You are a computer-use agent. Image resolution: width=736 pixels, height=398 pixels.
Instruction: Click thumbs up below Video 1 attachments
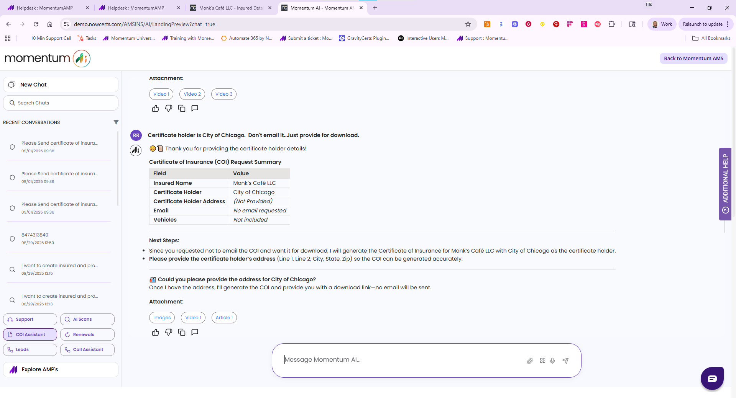155,108
